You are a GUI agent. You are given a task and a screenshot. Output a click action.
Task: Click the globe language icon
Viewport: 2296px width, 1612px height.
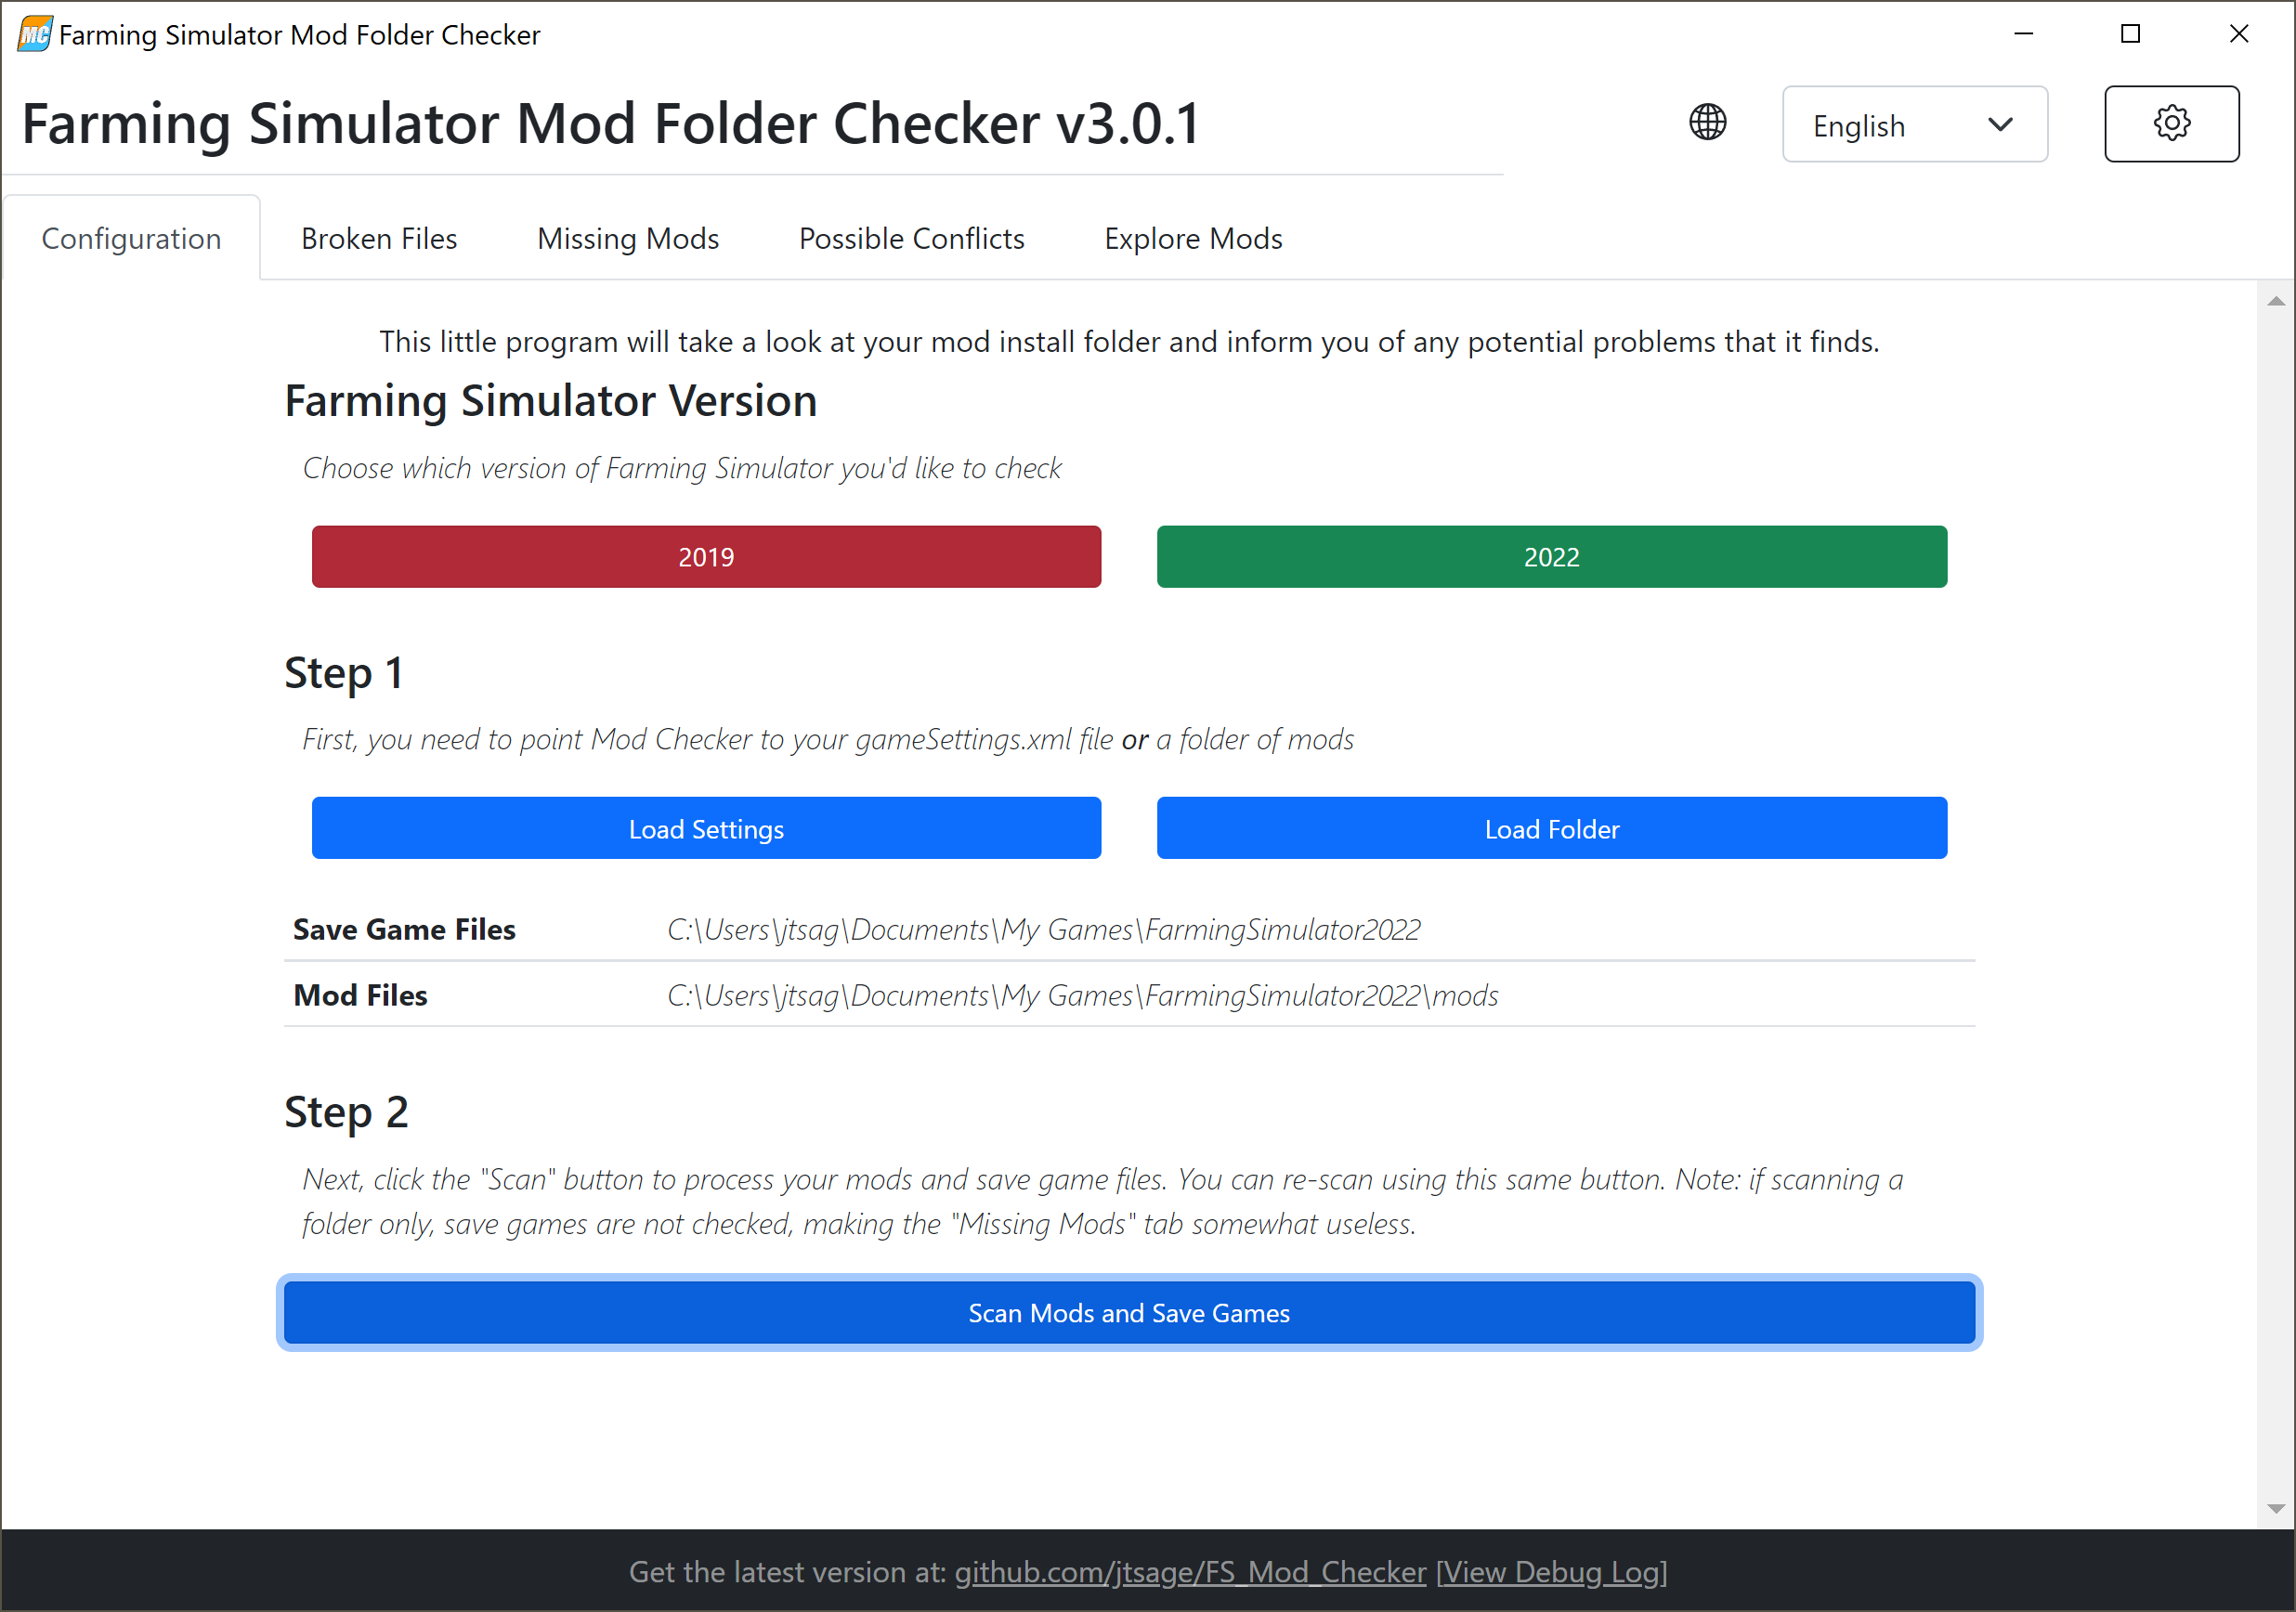pyautogui.click(x=1710, y=123)
